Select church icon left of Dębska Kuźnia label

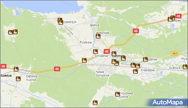(18, 79)
